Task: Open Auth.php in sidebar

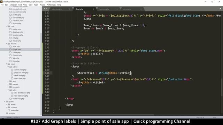Action: point(16,47)
